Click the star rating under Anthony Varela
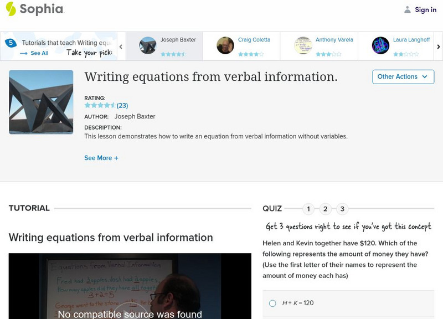443x319 pixels. pyautogui.click(x=328, y=54)
